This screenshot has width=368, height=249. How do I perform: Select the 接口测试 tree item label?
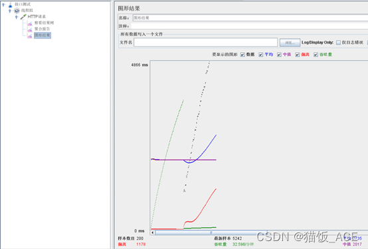tap(23, 4)
